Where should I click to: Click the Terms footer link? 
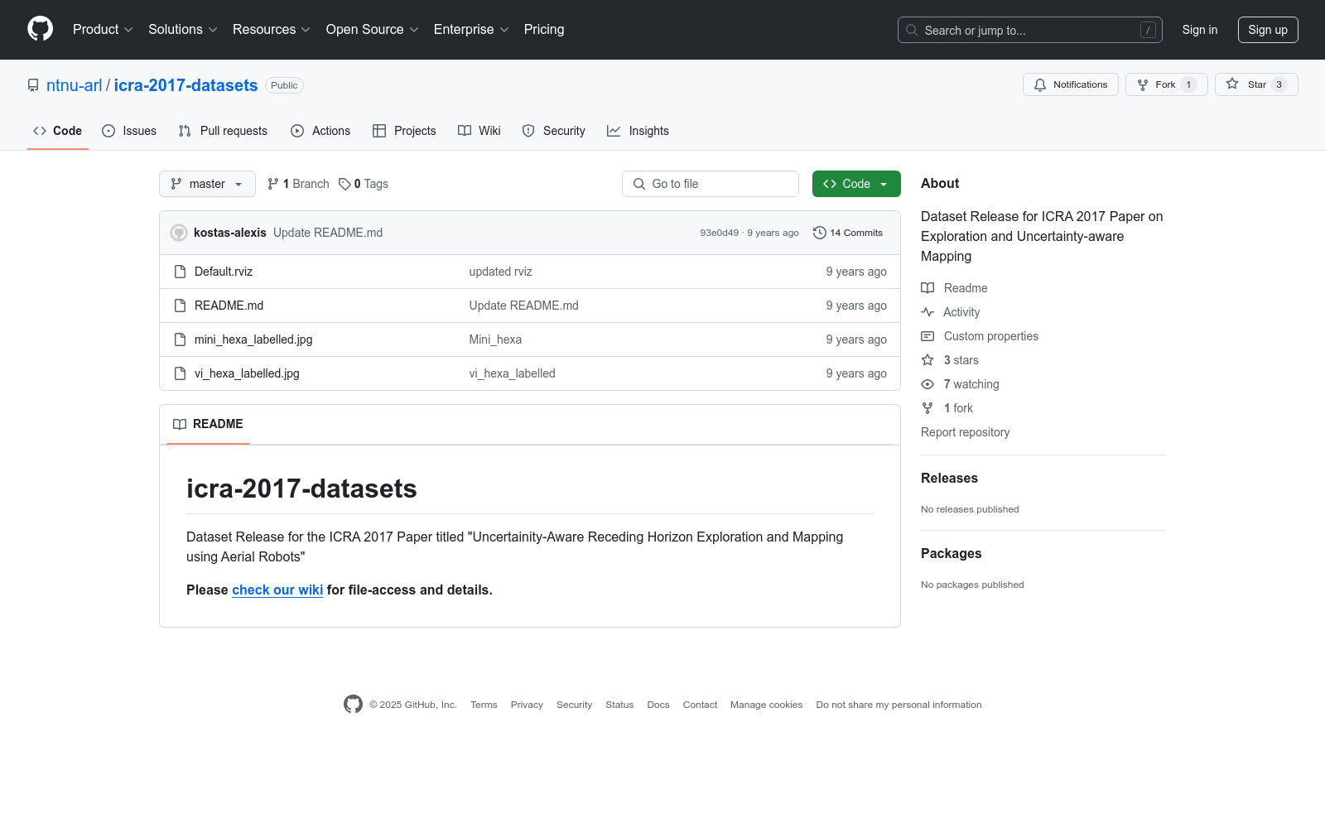tap(484, 705)
